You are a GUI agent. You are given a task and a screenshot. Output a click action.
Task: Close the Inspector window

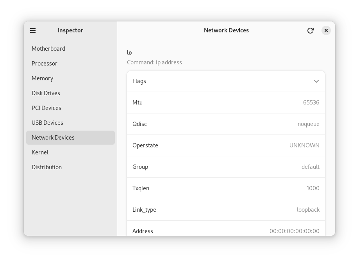[x=326, y=30]
